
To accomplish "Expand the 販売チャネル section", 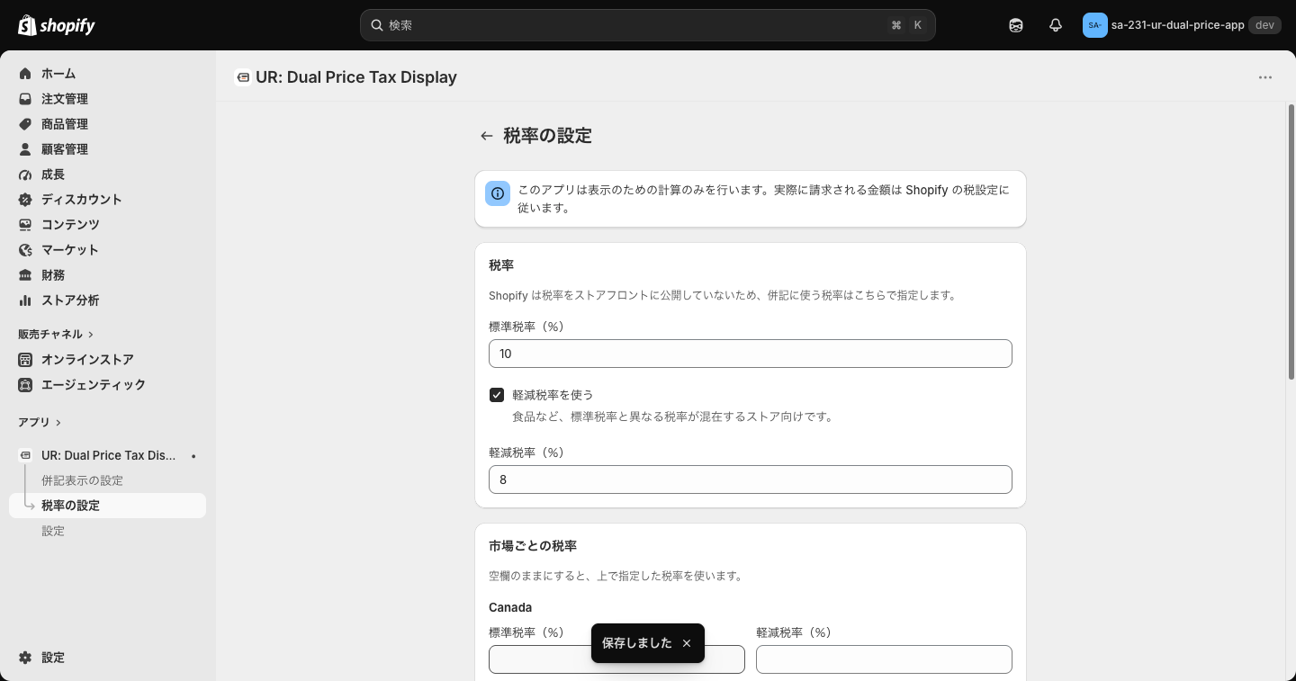I will click(x=56, y=335).
